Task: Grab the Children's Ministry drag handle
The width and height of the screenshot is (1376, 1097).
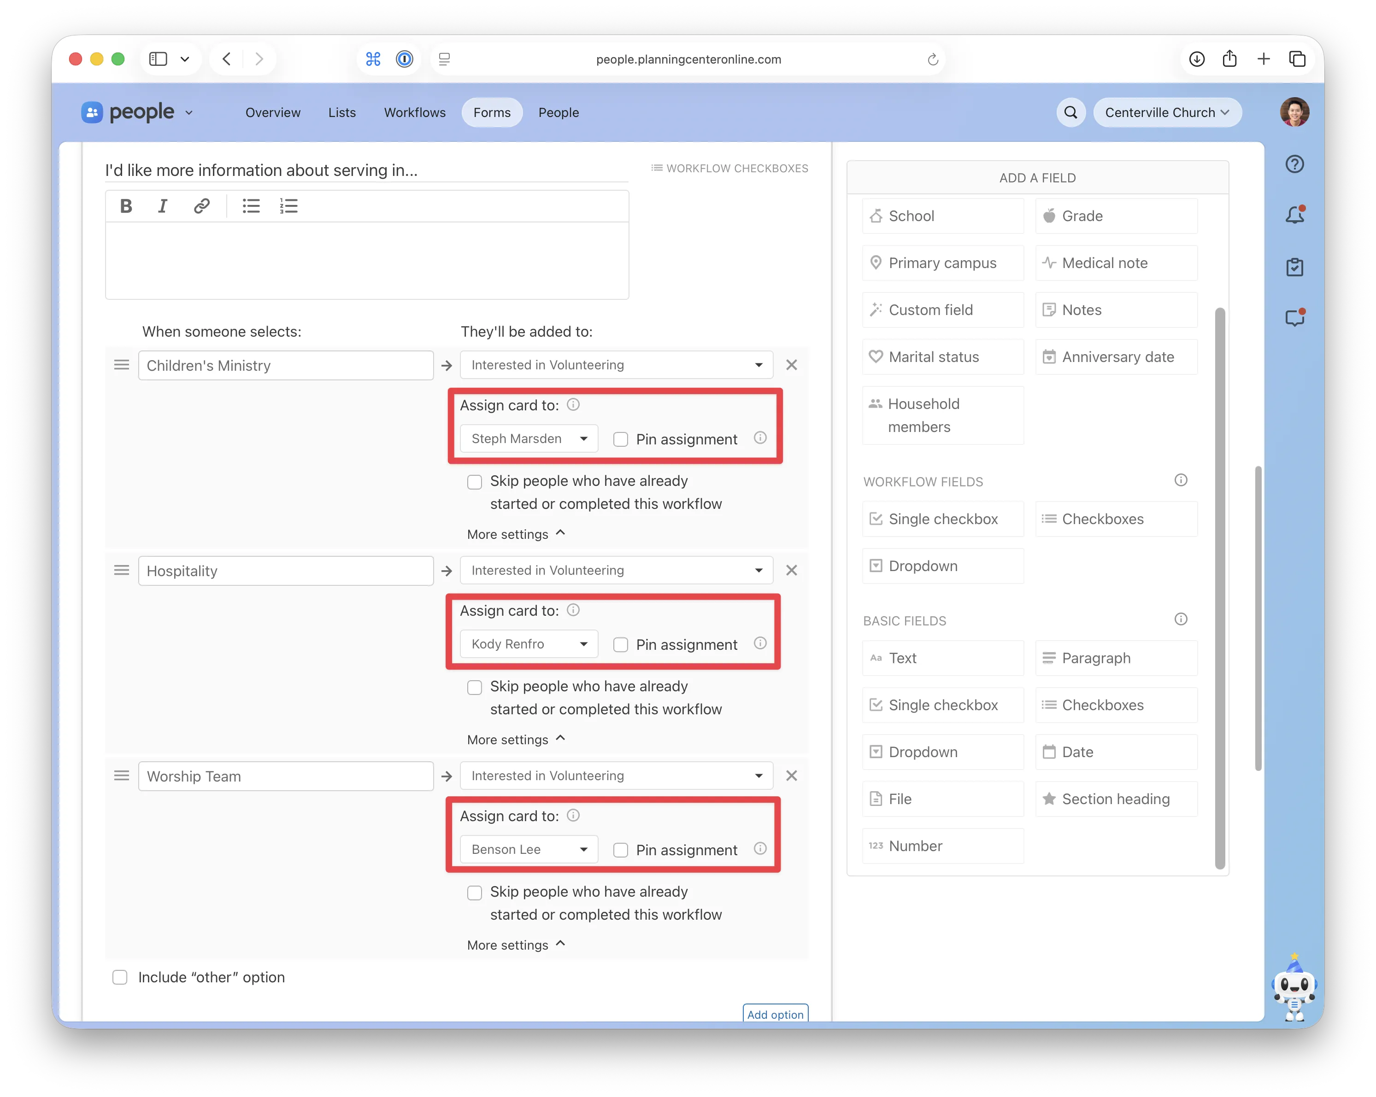Action: pyautogui.click(x=121, y=365)
